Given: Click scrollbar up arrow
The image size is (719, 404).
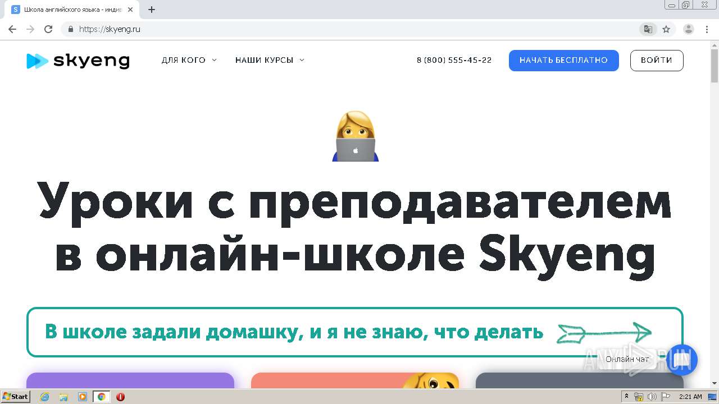Looking at the screenshot, I should 715,44.
